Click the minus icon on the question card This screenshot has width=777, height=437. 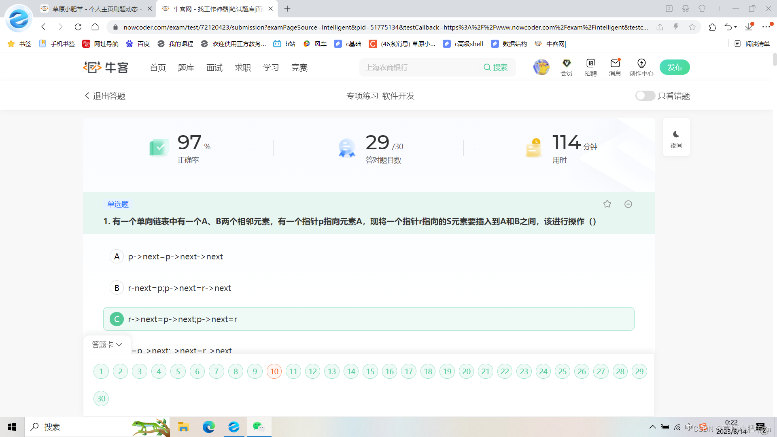pyautogui.click(x=628, y=204)
